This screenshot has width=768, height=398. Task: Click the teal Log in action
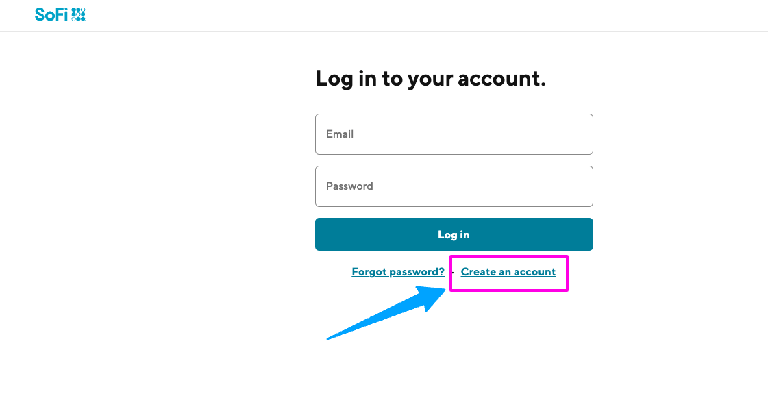coord(454,234)
